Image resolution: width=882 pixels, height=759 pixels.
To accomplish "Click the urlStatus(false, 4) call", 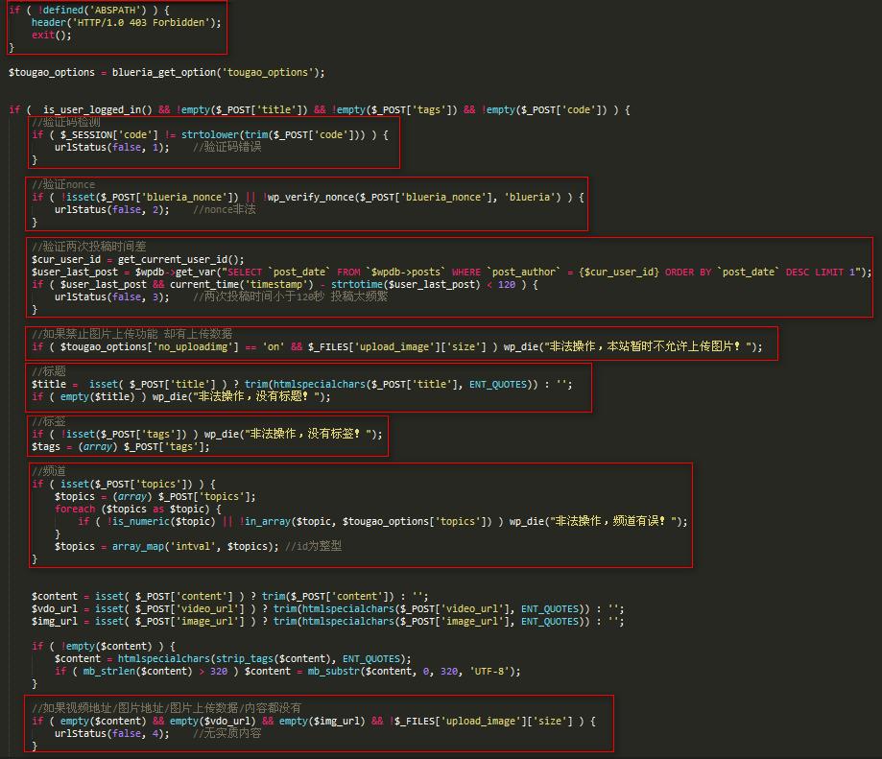I will pos(111,733).
